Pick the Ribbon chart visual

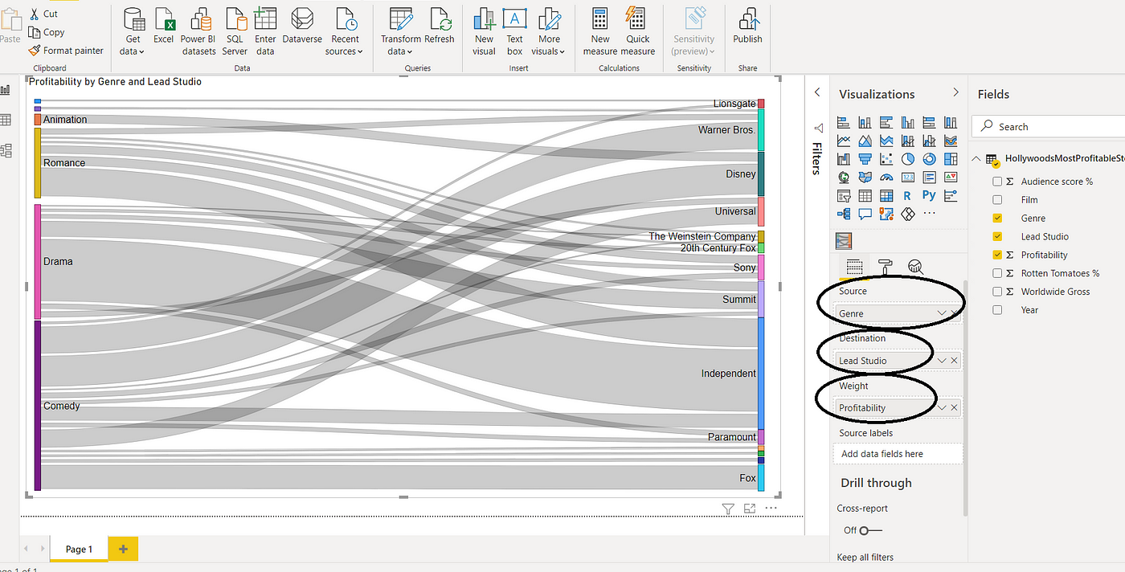pos(951,141)
